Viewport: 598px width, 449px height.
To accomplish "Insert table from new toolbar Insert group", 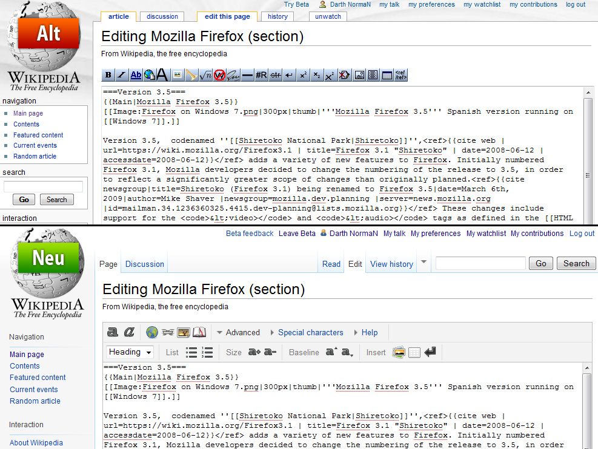I will (x=414, y=352).
